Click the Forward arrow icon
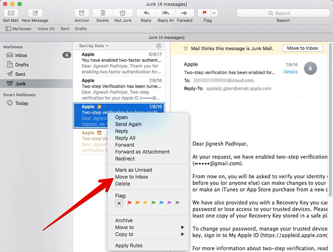Viewport: 333px width, 252px height. [185, 13]
